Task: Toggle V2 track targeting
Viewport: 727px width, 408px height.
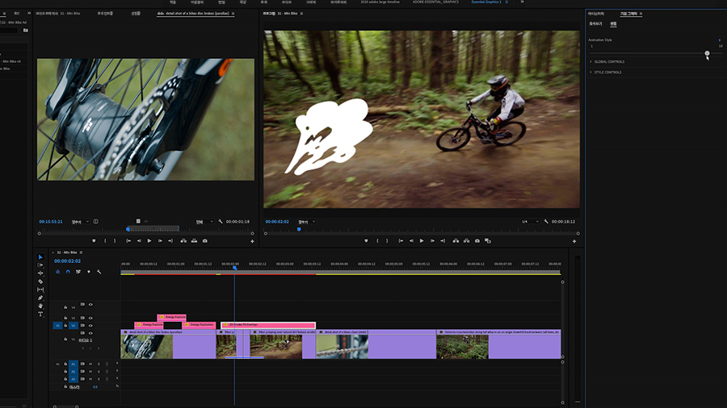Action: [x=73, y=325]
